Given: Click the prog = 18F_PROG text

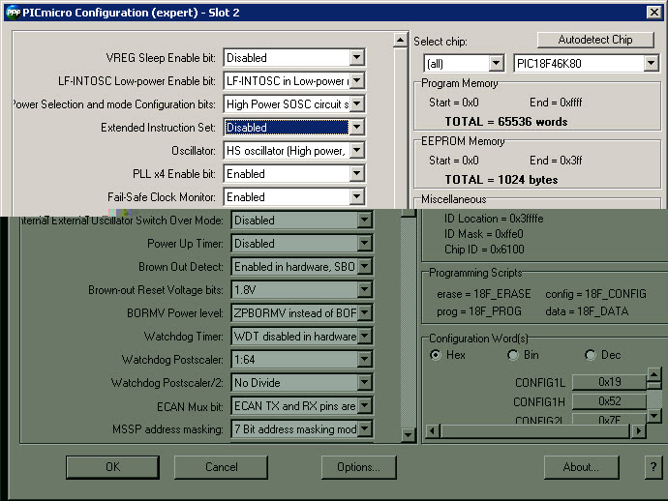Looking at the screenshot, I should pyautogui.click(x=479, y=311).
